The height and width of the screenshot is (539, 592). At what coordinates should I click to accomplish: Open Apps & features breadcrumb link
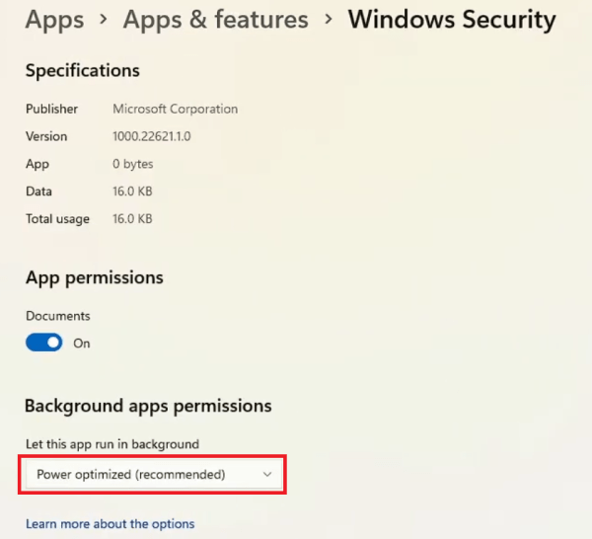coord(215,20)
